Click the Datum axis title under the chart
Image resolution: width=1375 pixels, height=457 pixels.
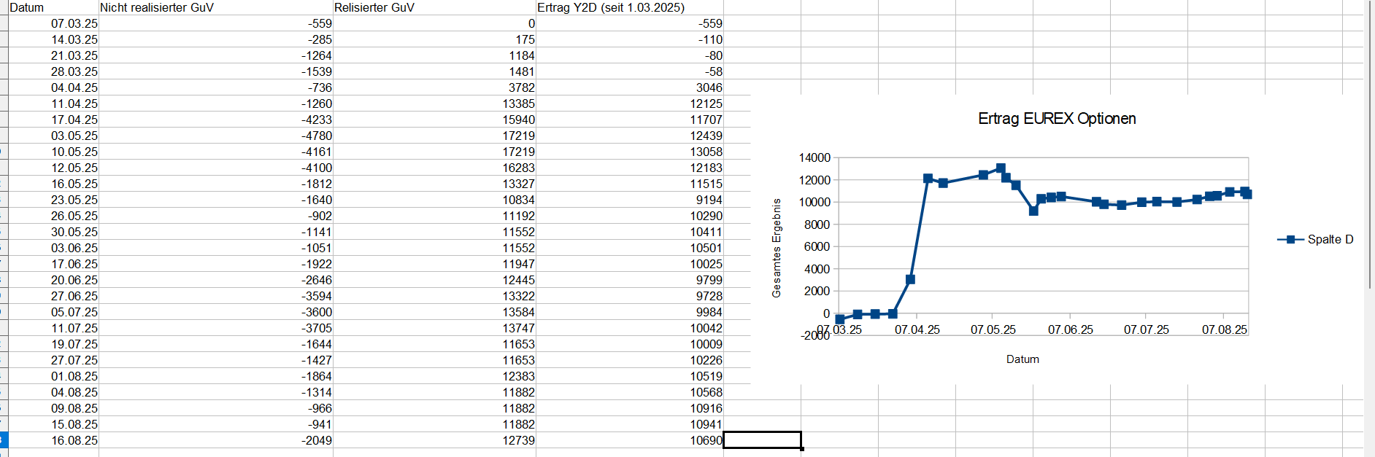[1022, 359]
